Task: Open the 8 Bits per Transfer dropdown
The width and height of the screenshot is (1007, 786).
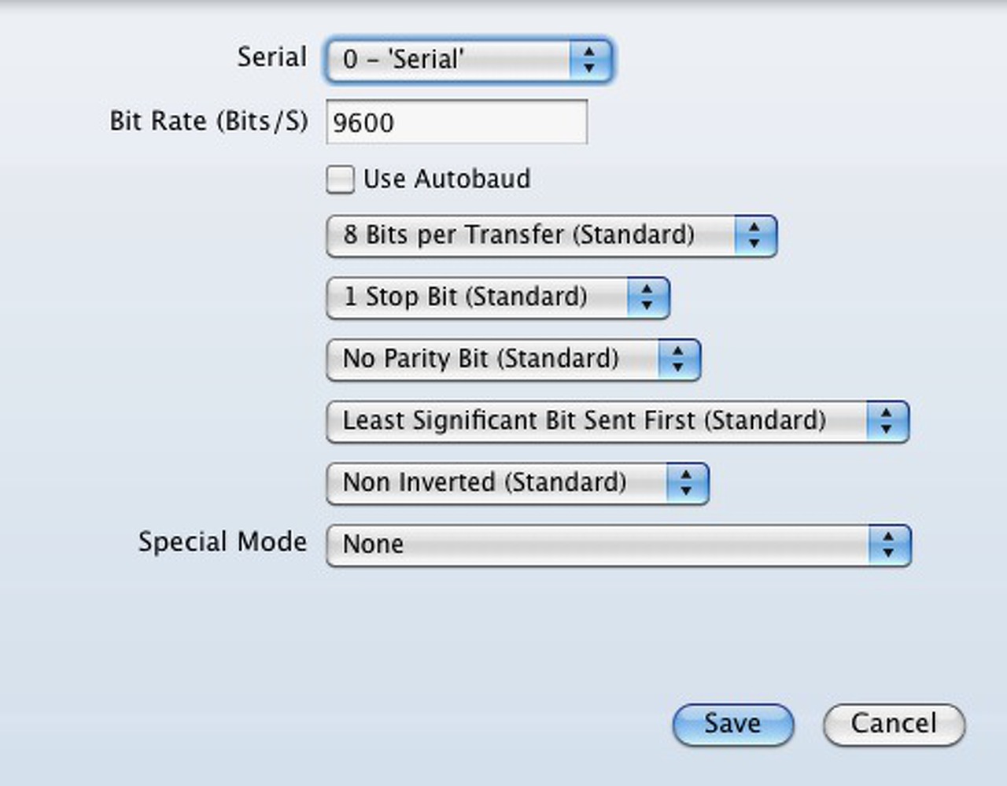Action: pyautogui.click(x=531, y=235)
